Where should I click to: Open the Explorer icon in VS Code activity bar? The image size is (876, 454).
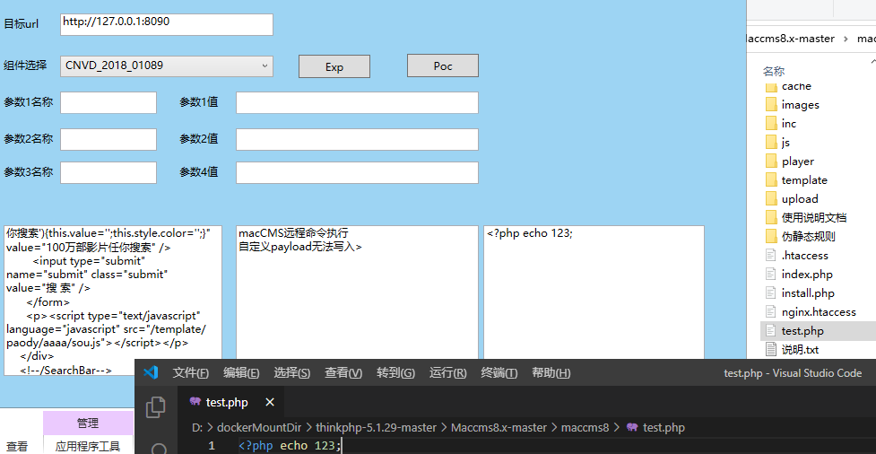155,407
